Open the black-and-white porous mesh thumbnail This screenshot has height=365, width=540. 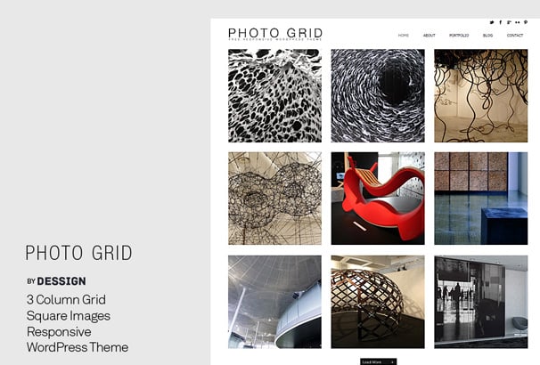274,95
